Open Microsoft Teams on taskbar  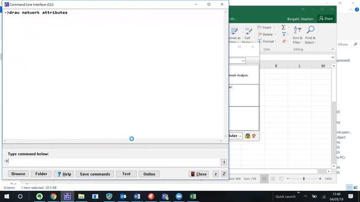pos(165,196)
